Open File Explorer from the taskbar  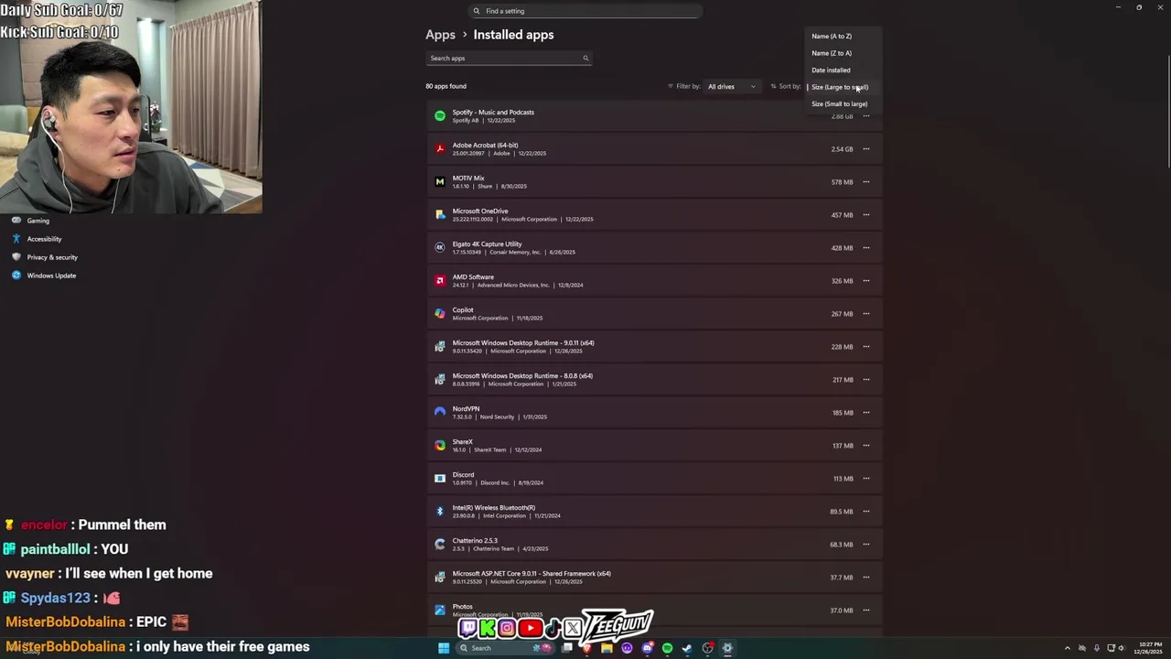click(x=607, y=648)
